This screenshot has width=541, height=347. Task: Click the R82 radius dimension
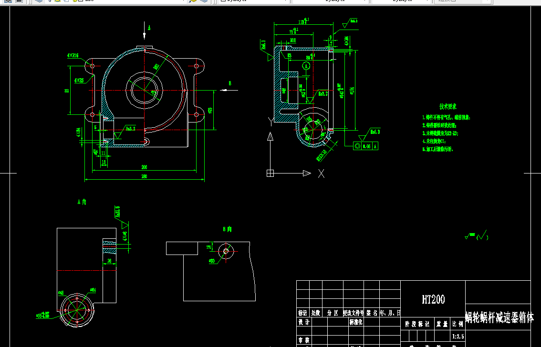coord(156,66)
